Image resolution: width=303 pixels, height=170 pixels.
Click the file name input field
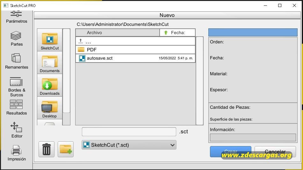pos(129,132)
